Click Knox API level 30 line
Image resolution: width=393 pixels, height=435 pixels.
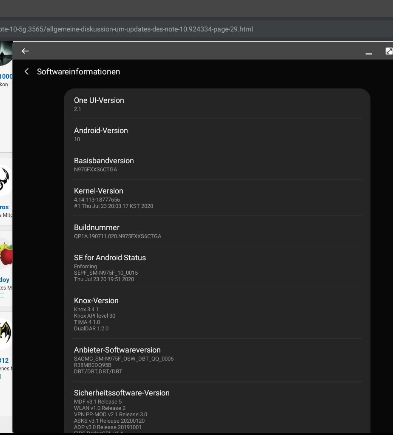pos(94,316)
